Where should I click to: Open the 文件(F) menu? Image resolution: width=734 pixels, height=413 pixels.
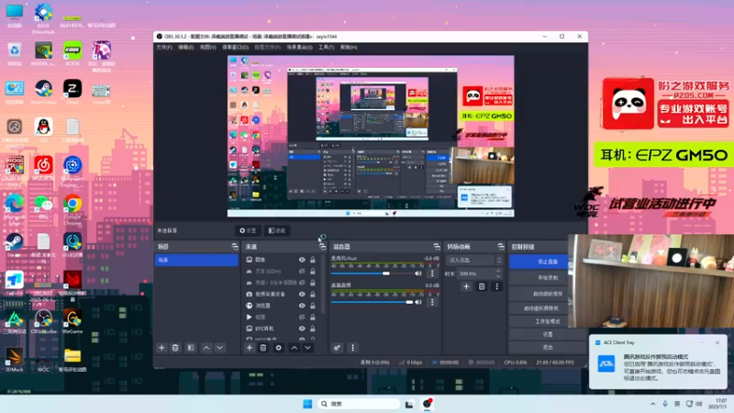click(x=164, y=48)
